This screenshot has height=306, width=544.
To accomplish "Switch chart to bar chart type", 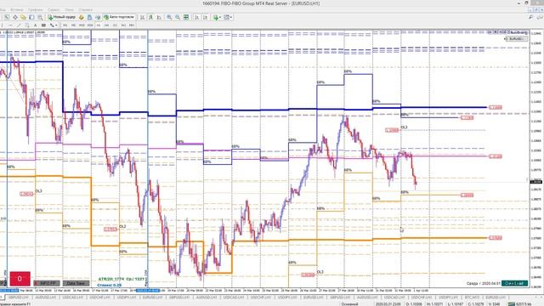I will click(x=142, y=17).
